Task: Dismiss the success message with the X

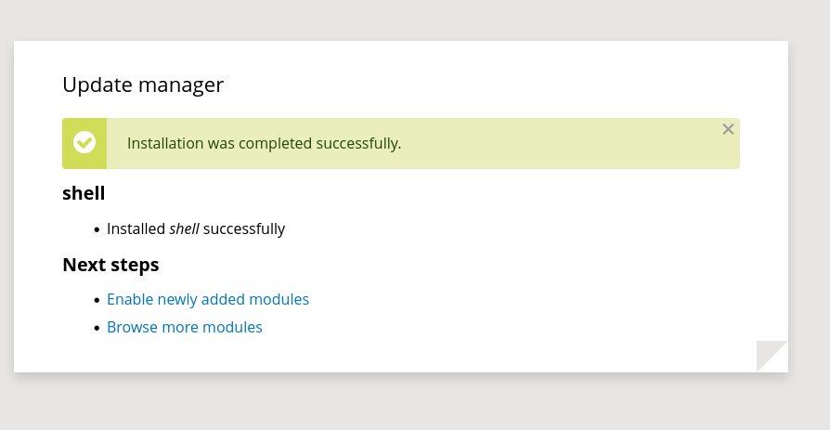Action: click(728, 129)
